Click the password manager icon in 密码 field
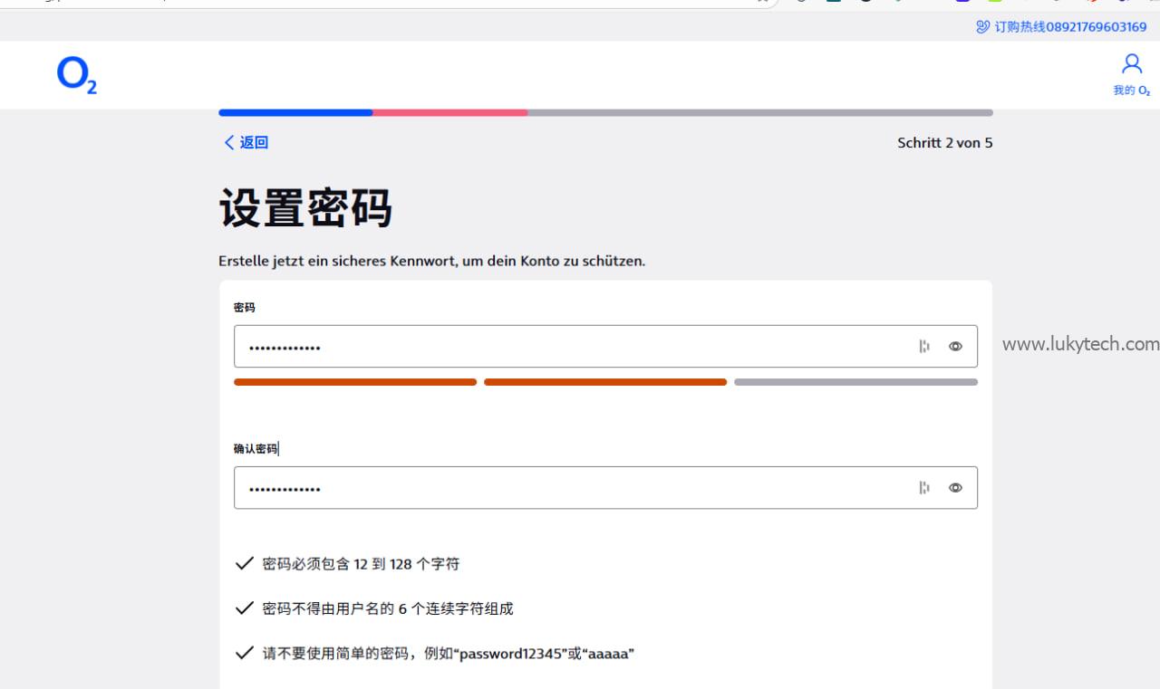Viewport: 1160px width, 689px height. tap(923, 346)
